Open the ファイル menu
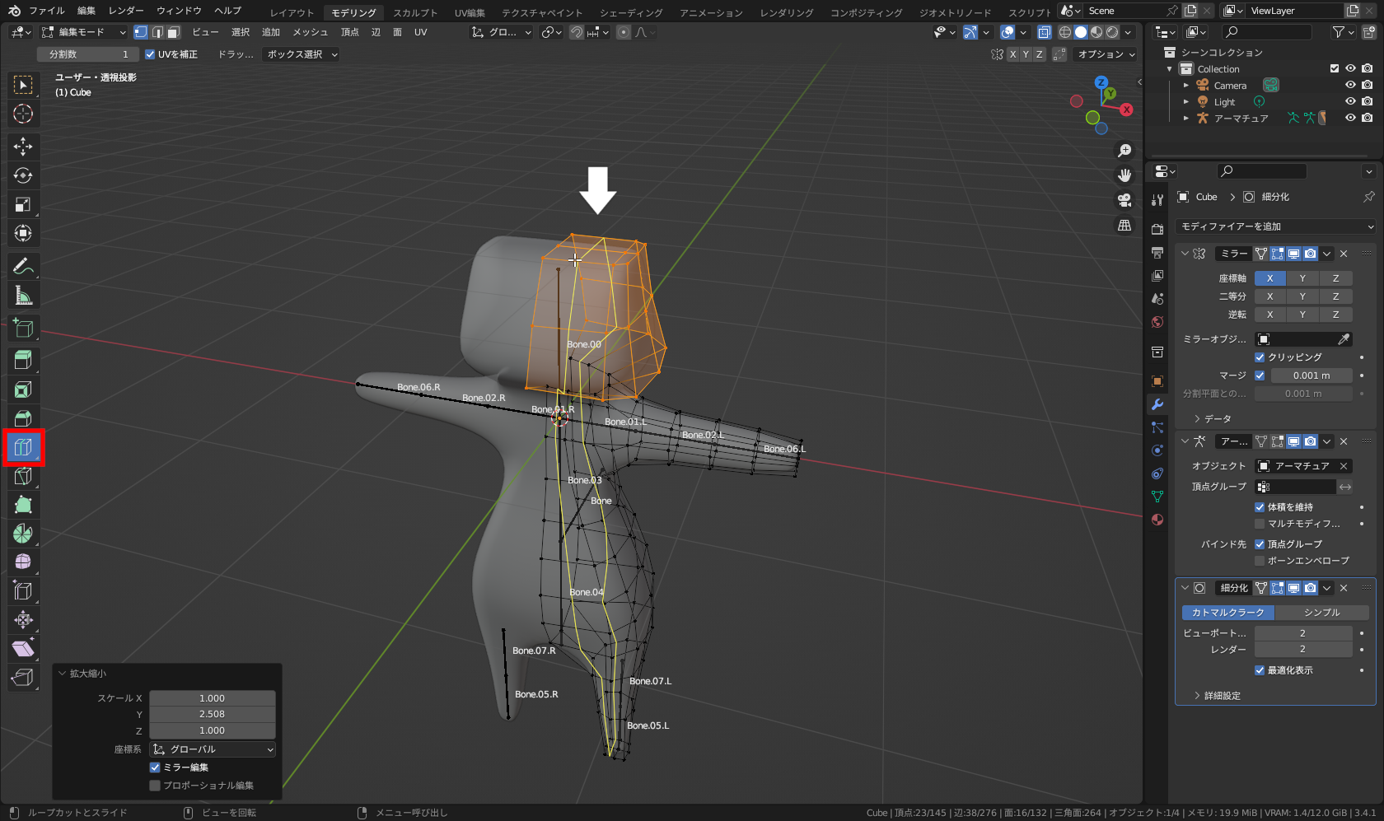This screenshot has height=821, width=1384. point(47,11)
